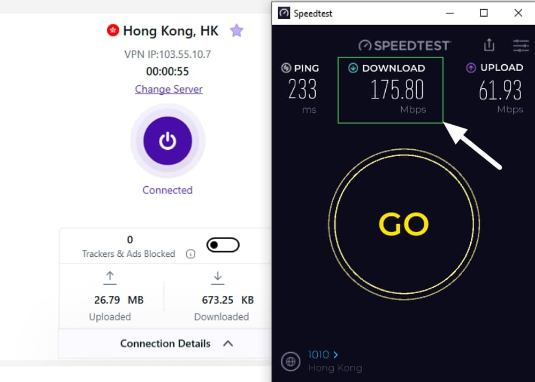Click the Connection Details label
Image resolution: width=535 pixels, height=382 pixels.
(165, 343)
